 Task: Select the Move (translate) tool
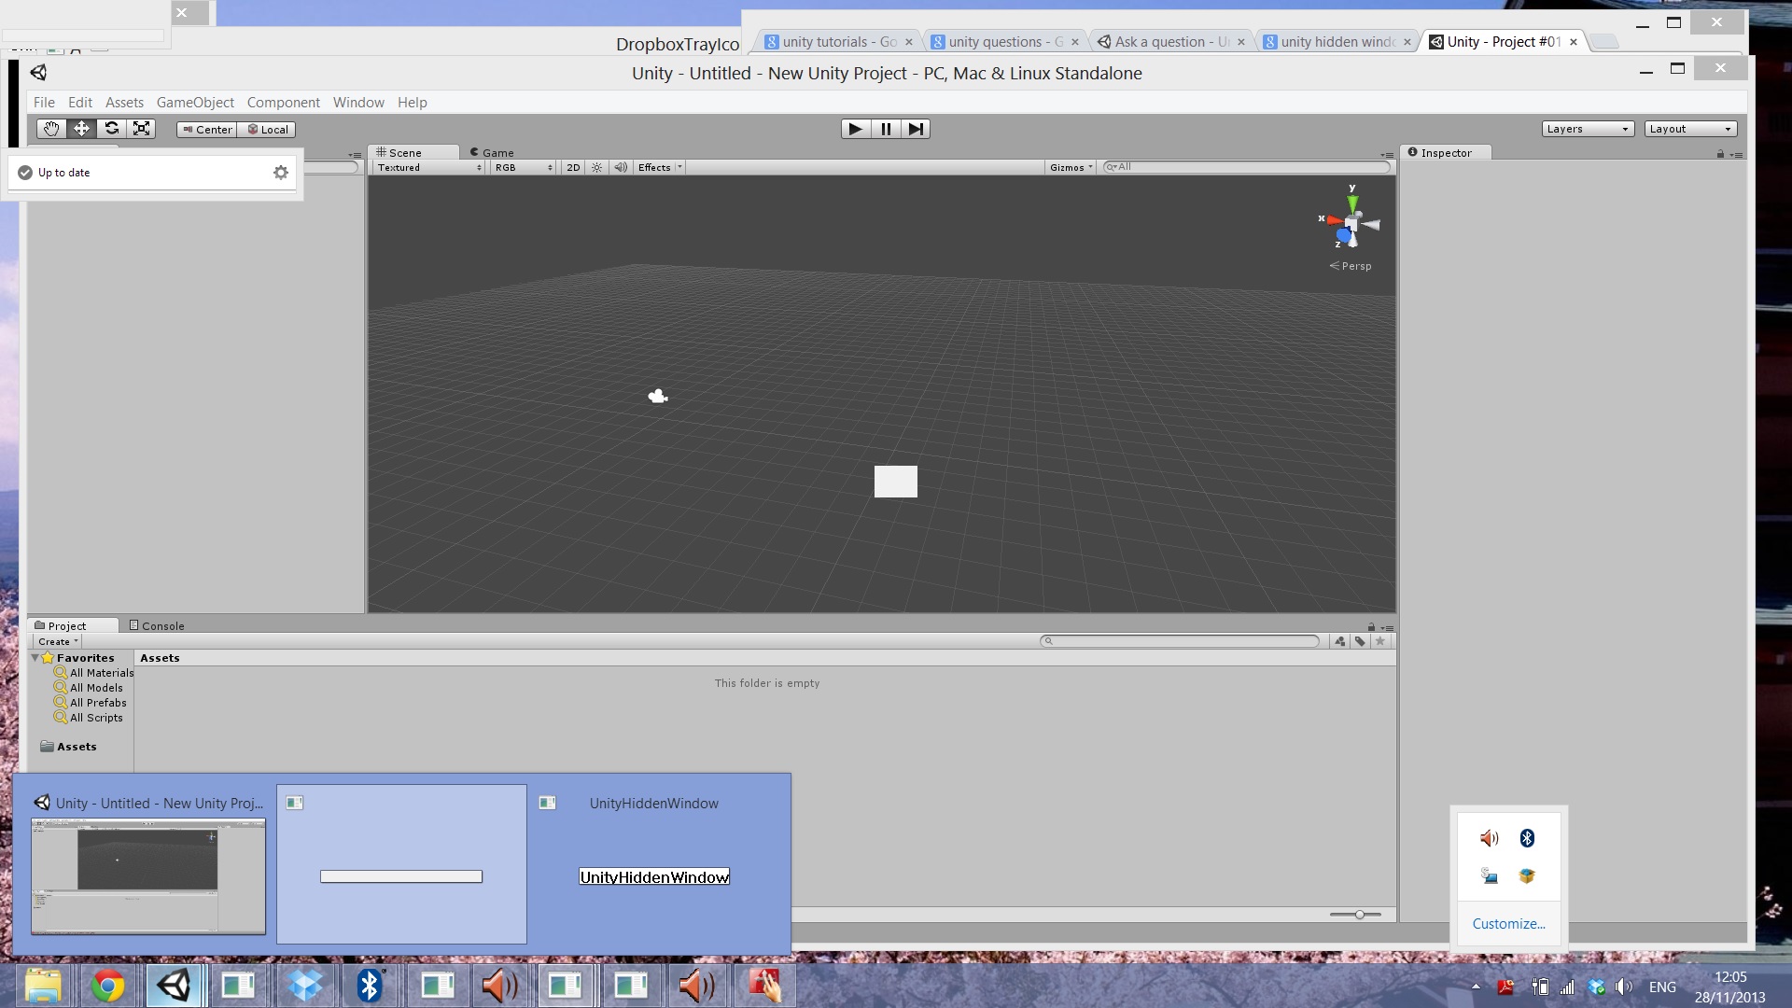[81, 129]
